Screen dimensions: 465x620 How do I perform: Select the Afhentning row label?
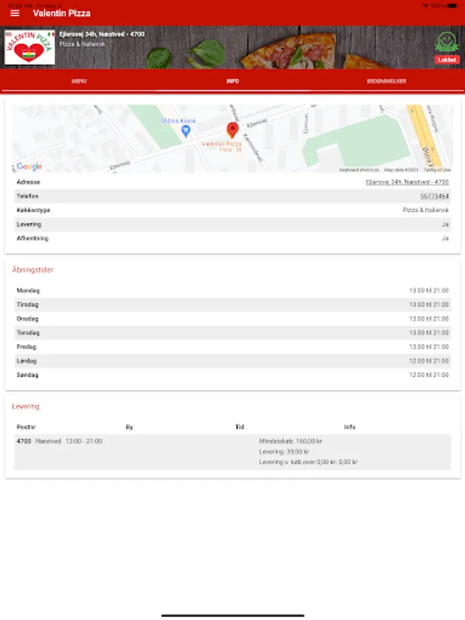(x=32, y=238)
